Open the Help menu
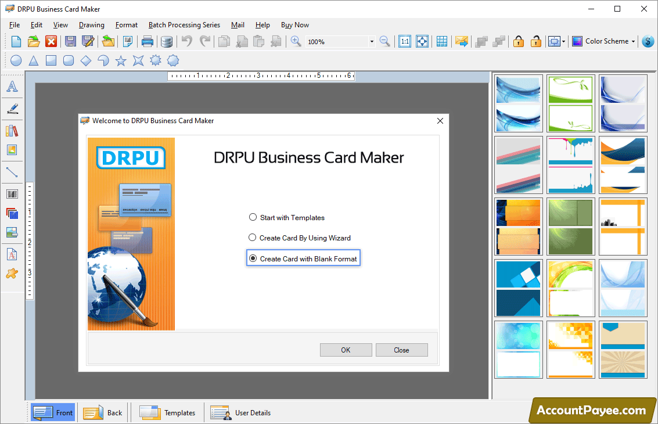The image size is (658, 424). click(x=263, y=25)
